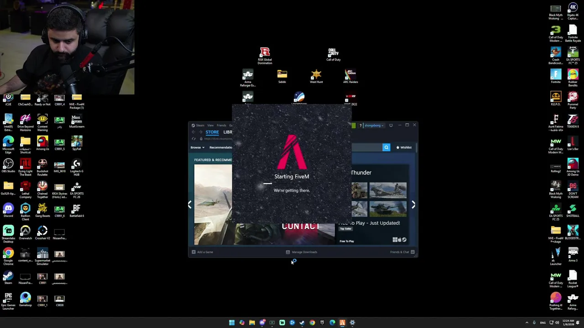
Task: Switch to the STORE tab in Steam
Action: pos(212,132)
